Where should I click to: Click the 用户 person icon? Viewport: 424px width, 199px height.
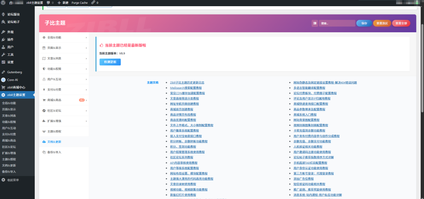(3, 47)
